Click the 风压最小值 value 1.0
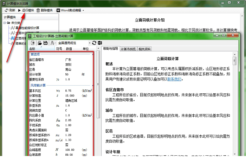 [67, 115]
